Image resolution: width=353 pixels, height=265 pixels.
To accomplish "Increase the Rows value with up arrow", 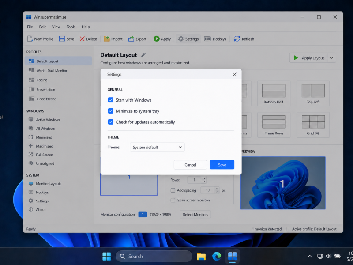I will pyautogui.click(x=203, y=178).
